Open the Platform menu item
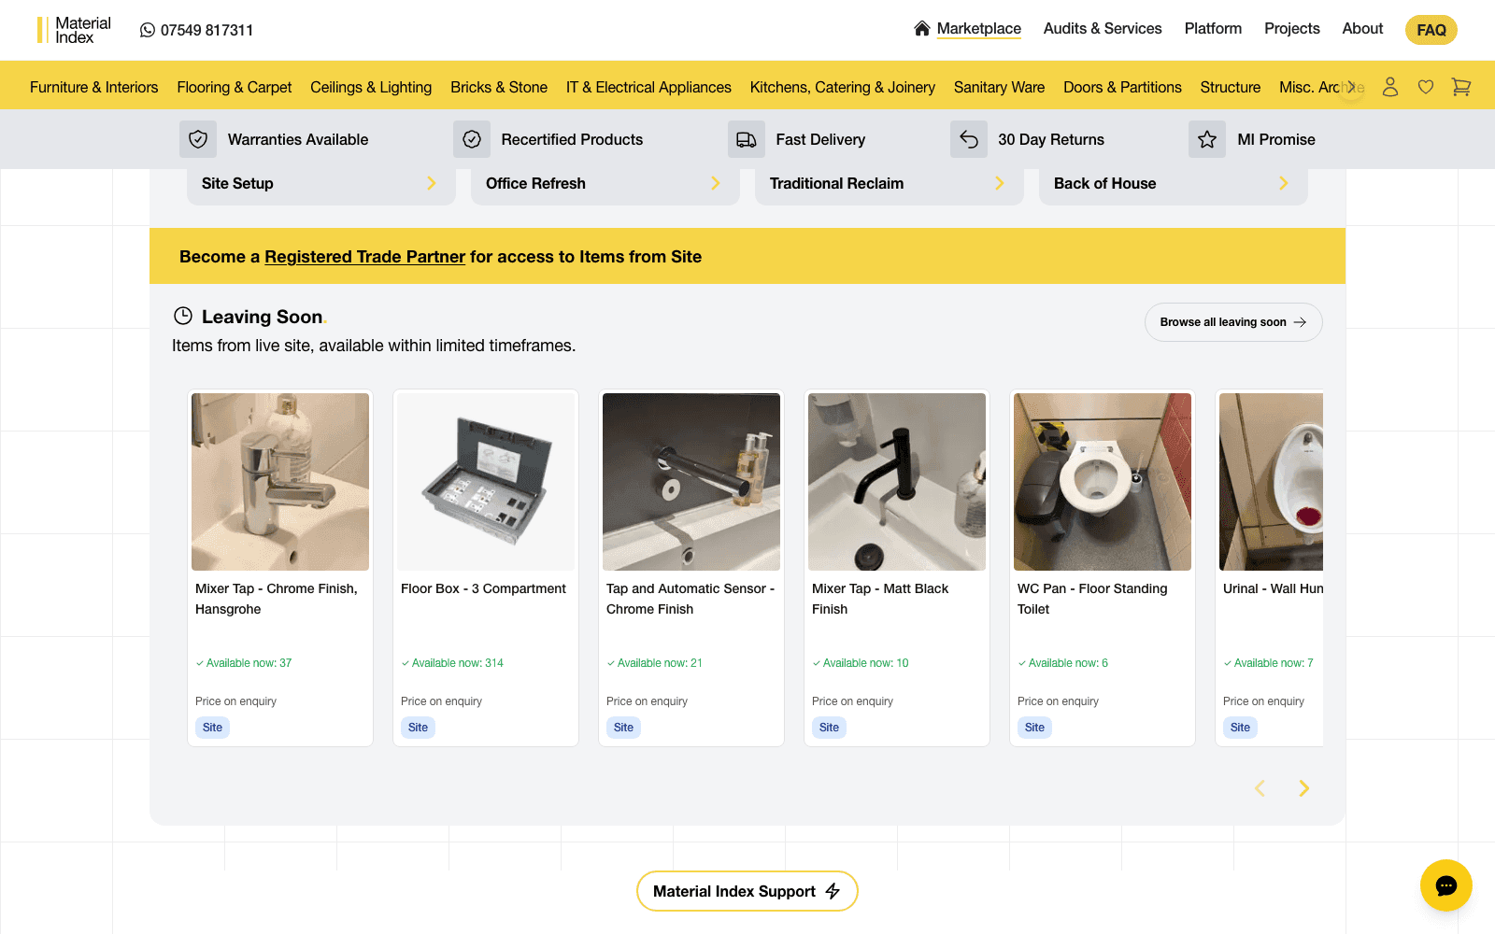 click(1213, 29)
